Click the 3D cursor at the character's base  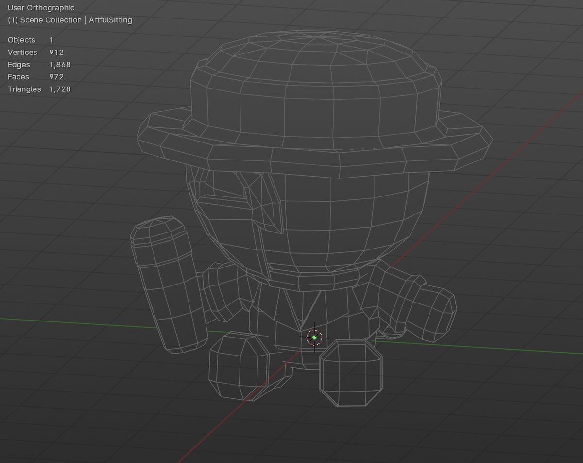pyautogui.click(x=314, y=337)
